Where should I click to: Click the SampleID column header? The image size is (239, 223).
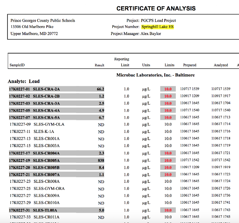(17, 65)
